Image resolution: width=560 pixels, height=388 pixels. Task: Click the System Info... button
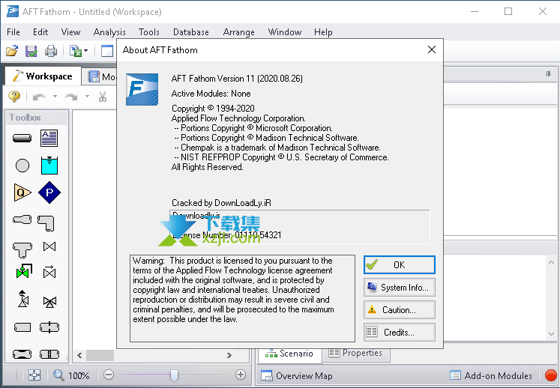pyautogui.click(x=400, y=288)
